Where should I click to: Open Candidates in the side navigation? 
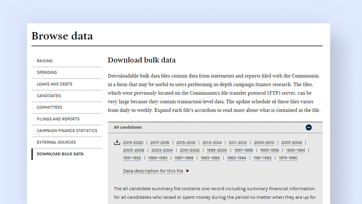(x=49, y=96)
